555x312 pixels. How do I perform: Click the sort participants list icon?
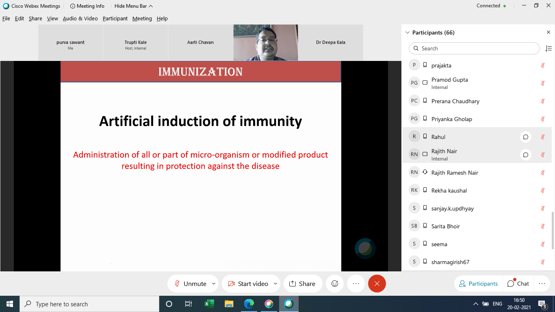point(548,48)
